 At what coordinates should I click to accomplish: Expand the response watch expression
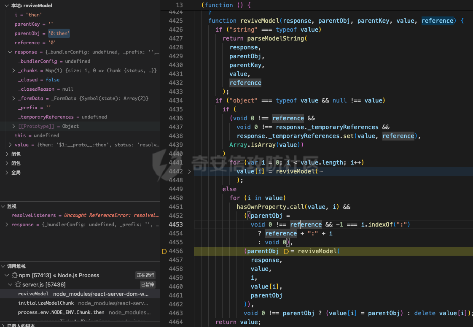point(7,225)
